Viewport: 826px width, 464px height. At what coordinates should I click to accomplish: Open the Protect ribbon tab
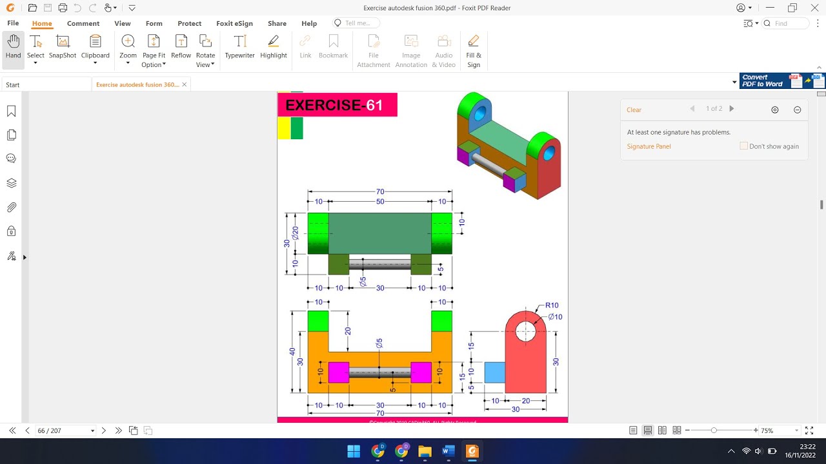click(190, 23)
